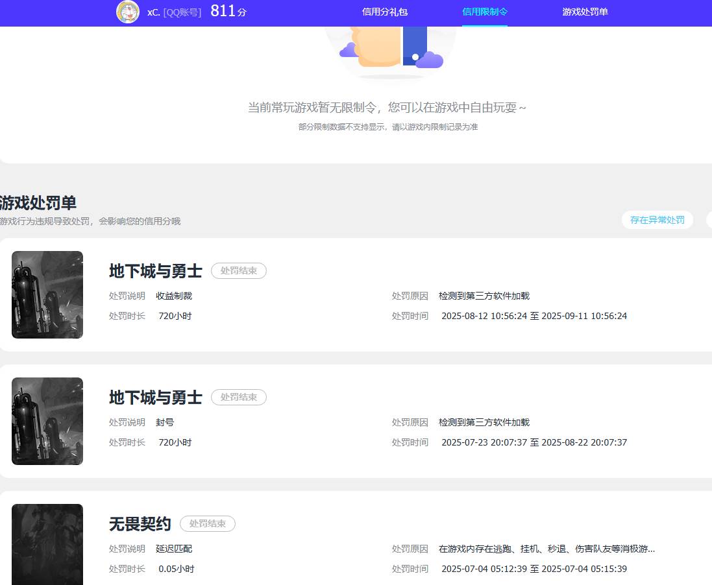
Task: Click the 无畏契约 game title text
Action: [140, 524]
